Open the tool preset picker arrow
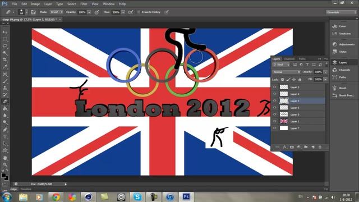 coord(13,12)
